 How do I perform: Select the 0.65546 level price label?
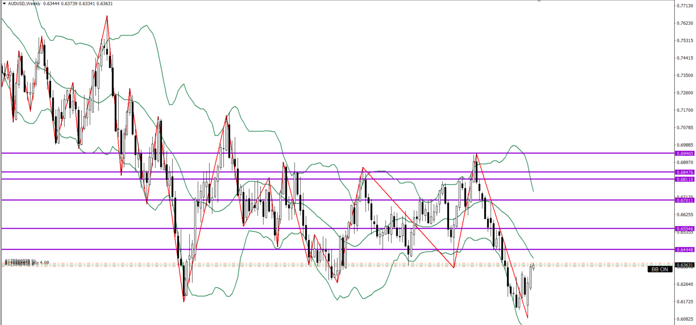click(x=684, y=229)
